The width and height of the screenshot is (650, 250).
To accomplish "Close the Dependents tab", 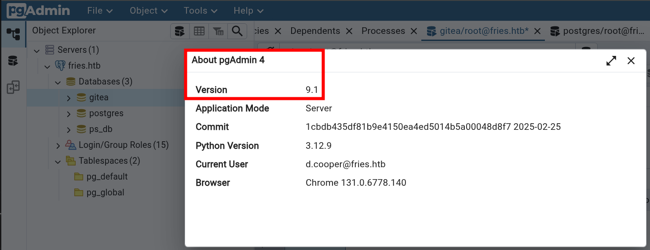I will [349, 31].
